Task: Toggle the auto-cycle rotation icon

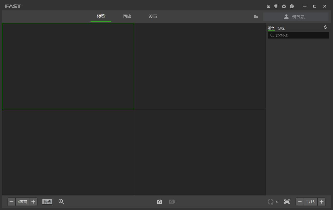Action: [271, 202]
